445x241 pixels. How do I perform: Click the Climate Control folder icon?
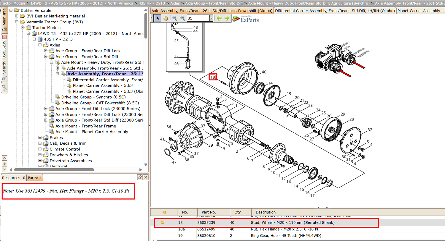coord(46,149)
